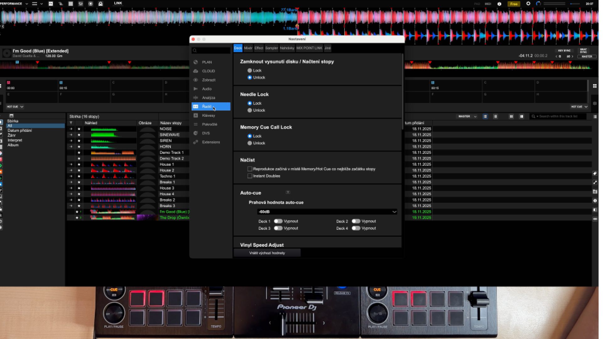Image resolution: width=603 pixels, height=339 pixels.
Task: Open the CLOUD settings section
Action: (208, 71)
